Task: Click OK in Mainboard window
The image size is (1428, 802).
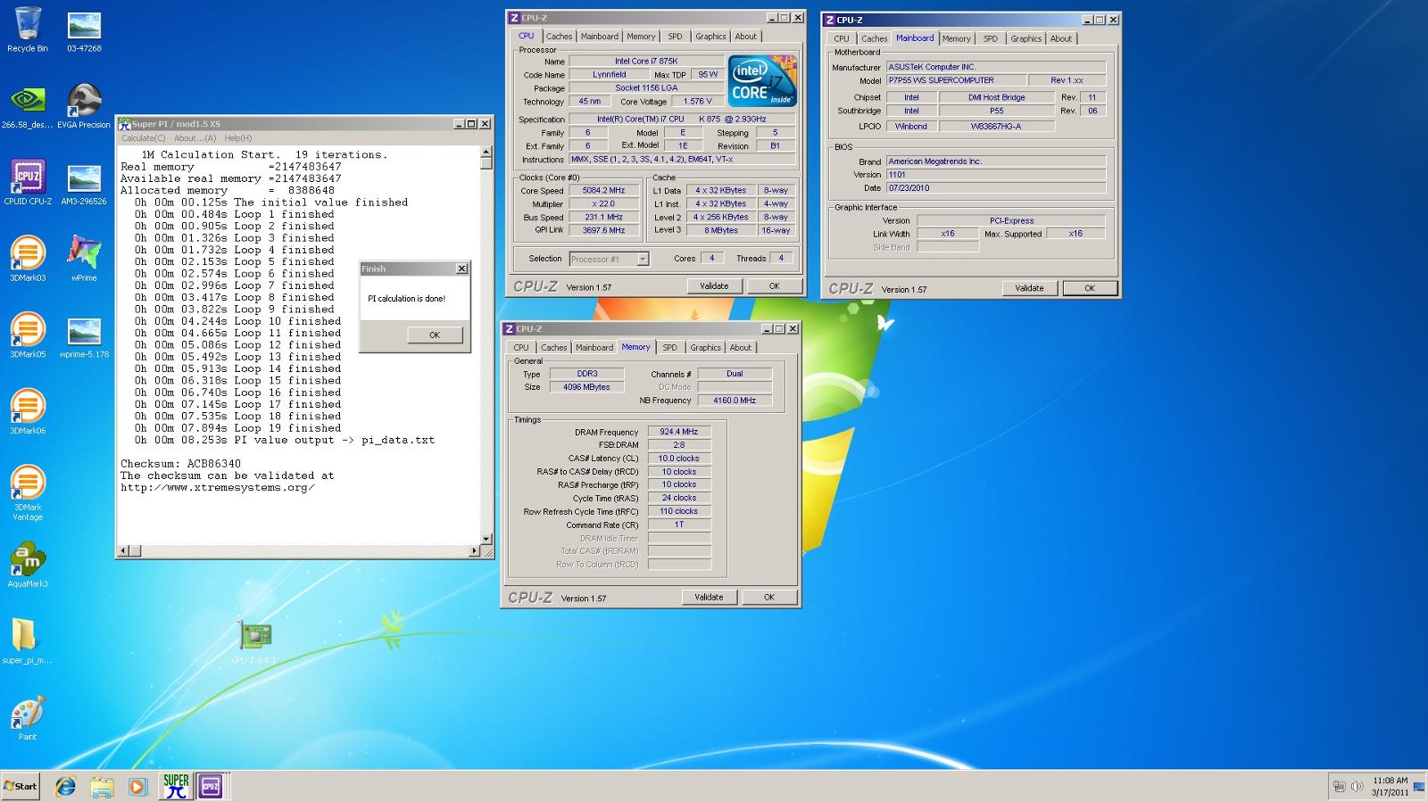Action: click(x=1089, y=288)
